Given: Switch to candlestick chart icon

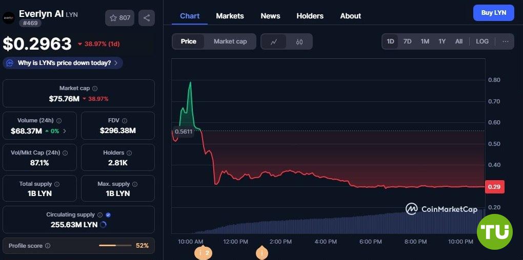Looking at the screenshot, I should 299,41.
